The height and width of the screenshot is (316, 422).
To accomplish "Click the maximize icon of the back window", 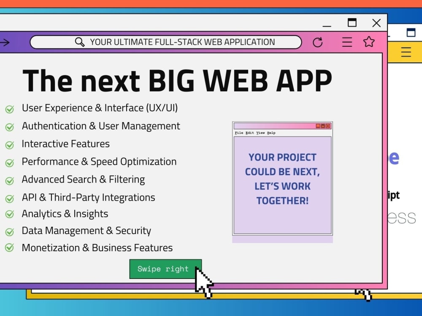I will click(x=411, y=32).
